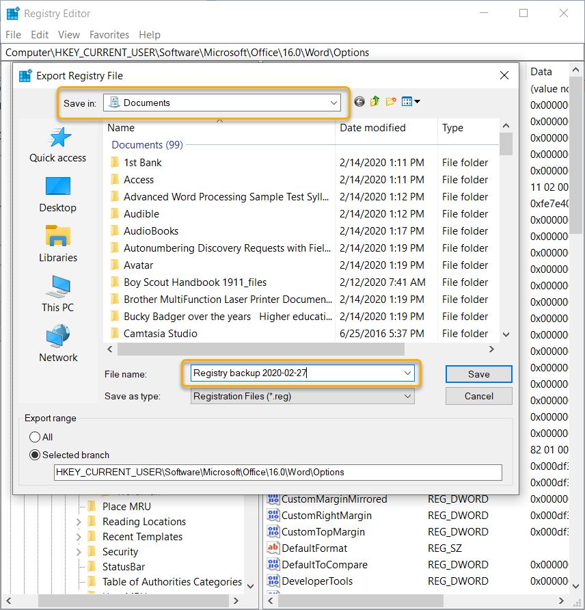Select the Access folder row
Image resolution: width=585 pixels, height=610 pixels.
tap(301, 180)
